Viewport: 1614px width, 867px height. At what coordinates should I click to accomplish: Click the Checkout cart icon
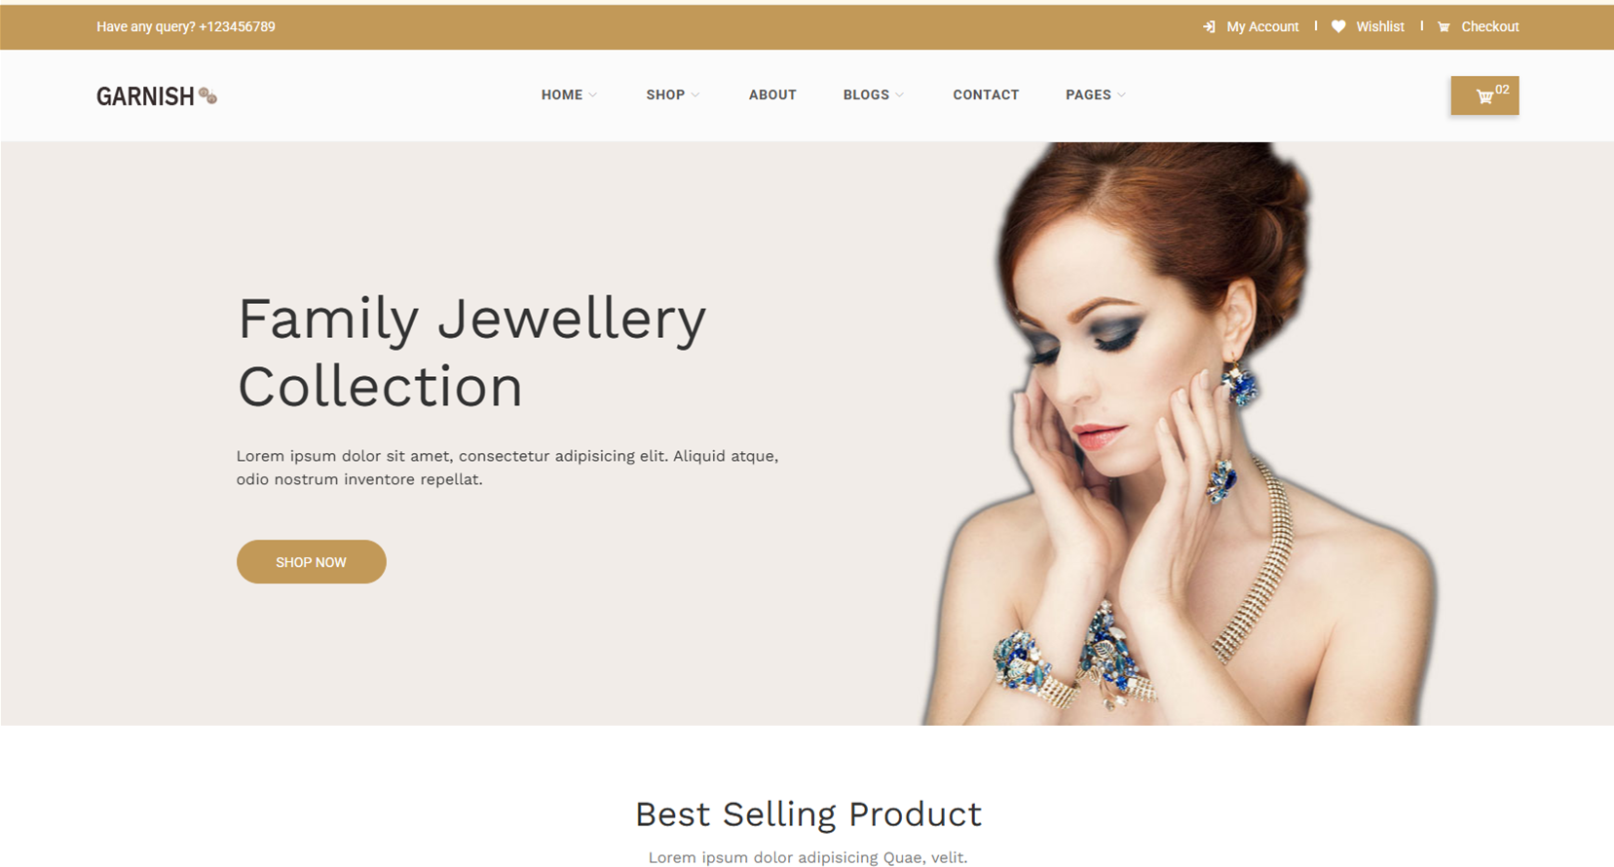coord(1444,27)
